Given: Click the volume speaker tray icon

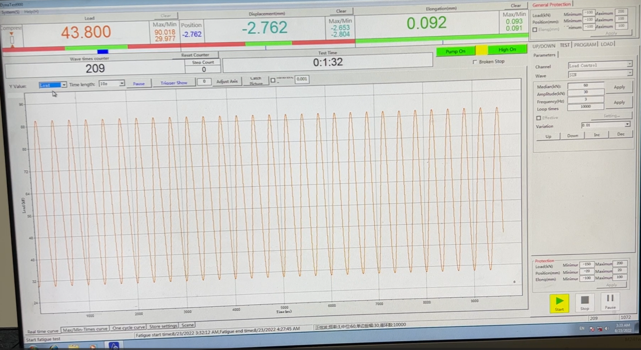Looking at the screenshot, I should coord(607,329).
